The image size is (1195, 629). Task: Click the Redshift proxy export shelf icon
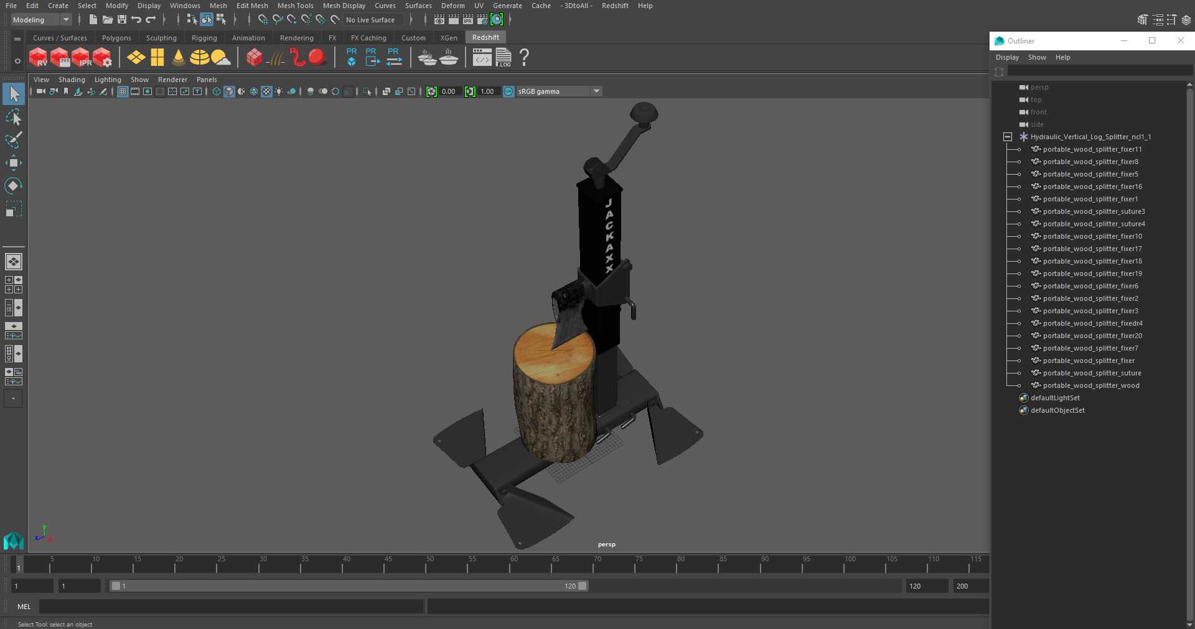[372, 57]
